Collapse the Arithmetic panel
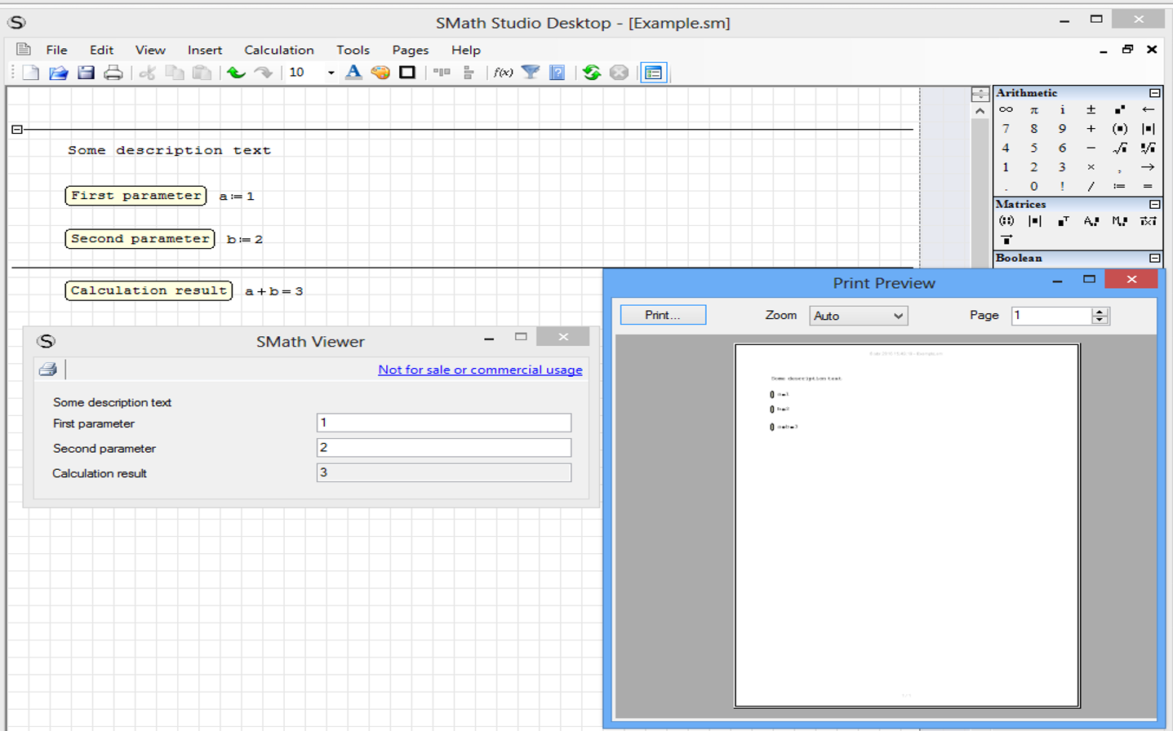This screenshot has width=1173, height=731. tap(1154, 93)
